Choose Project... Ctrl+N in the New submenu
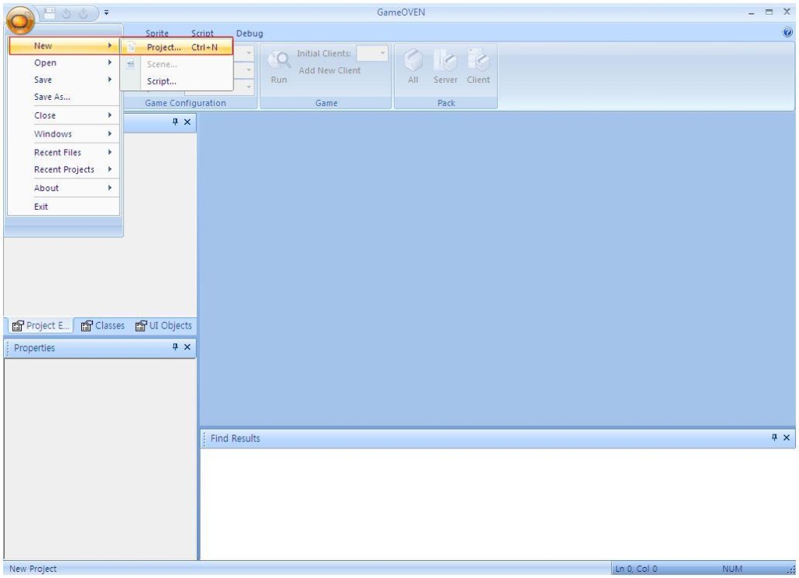The image size is (799, 578). pyautogui.click(x=177, y=48)
